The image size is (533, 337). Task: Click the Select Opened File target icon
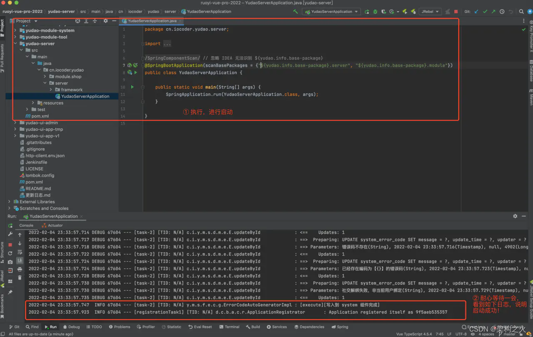[77, 21]
